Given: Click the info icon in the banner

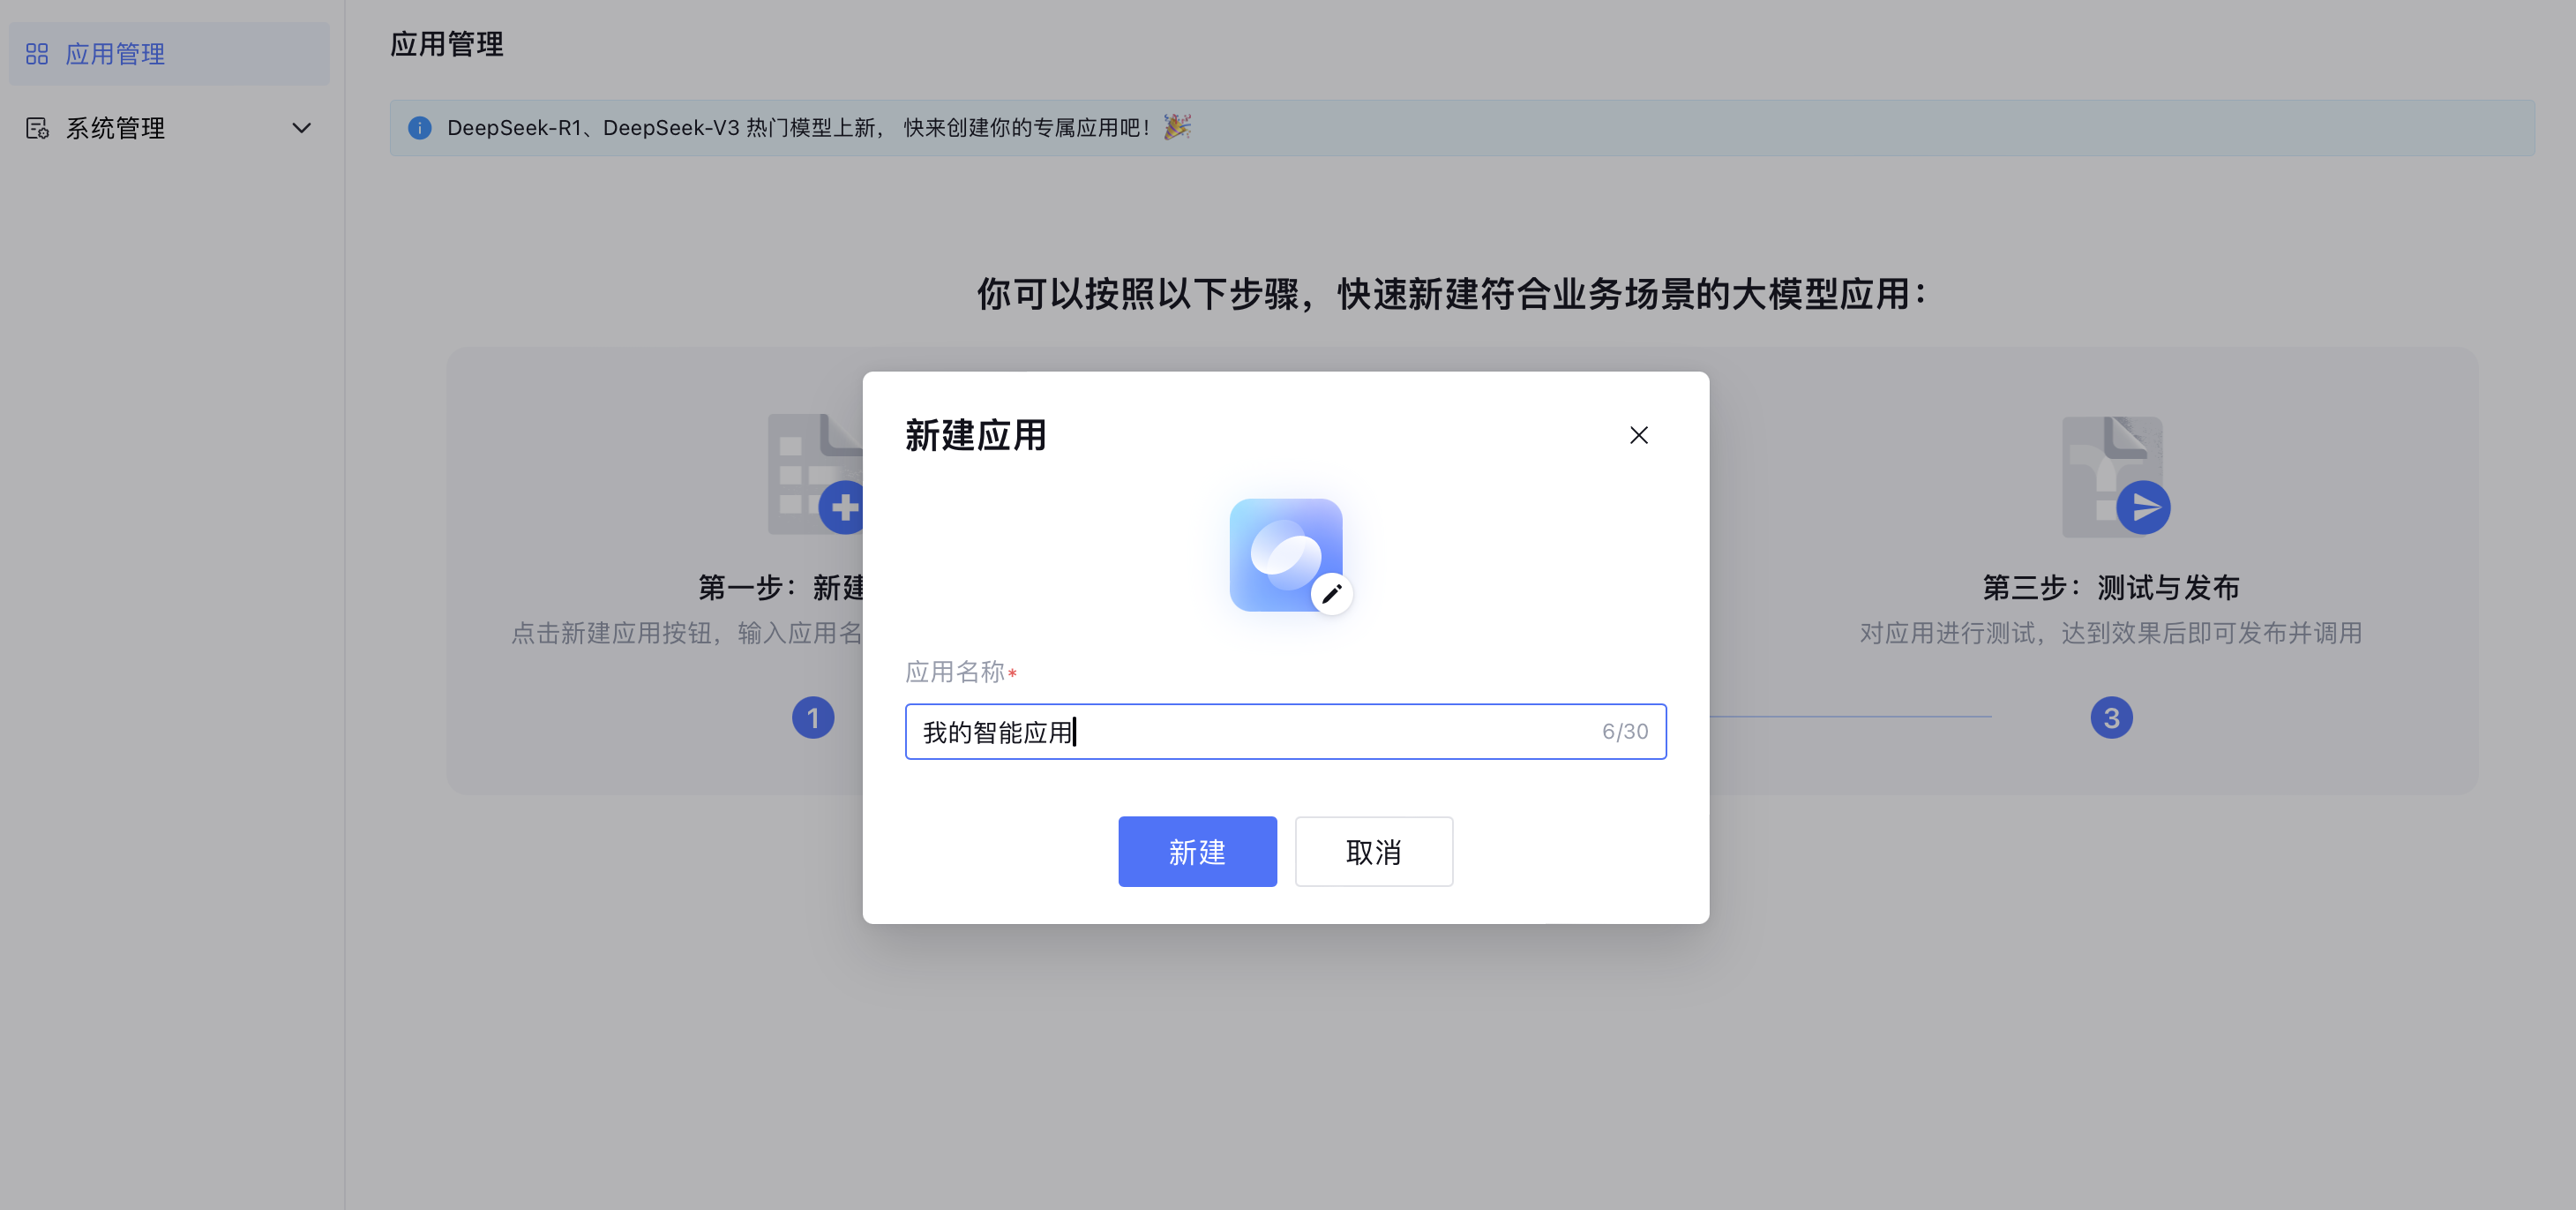Looking at the screenshot, I should pos(420,128).
